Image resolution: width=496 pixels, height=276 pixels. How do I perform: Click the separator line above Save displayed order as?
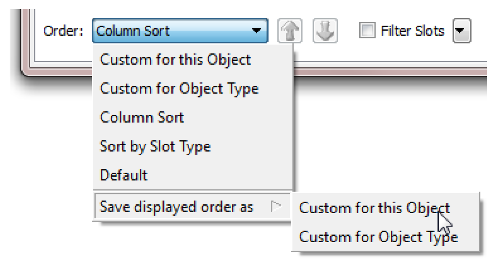pyautogui.click(x=193, y=190)
